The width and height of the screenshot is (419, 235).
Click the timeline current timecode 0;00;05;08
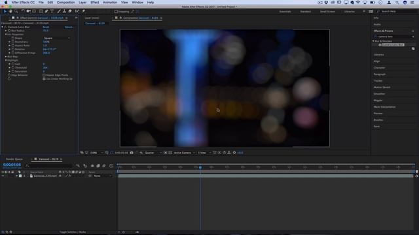point(12,164)
